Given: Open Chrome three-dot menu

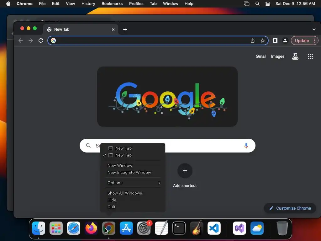Looking at the screenshot, I should pos(314,40).
